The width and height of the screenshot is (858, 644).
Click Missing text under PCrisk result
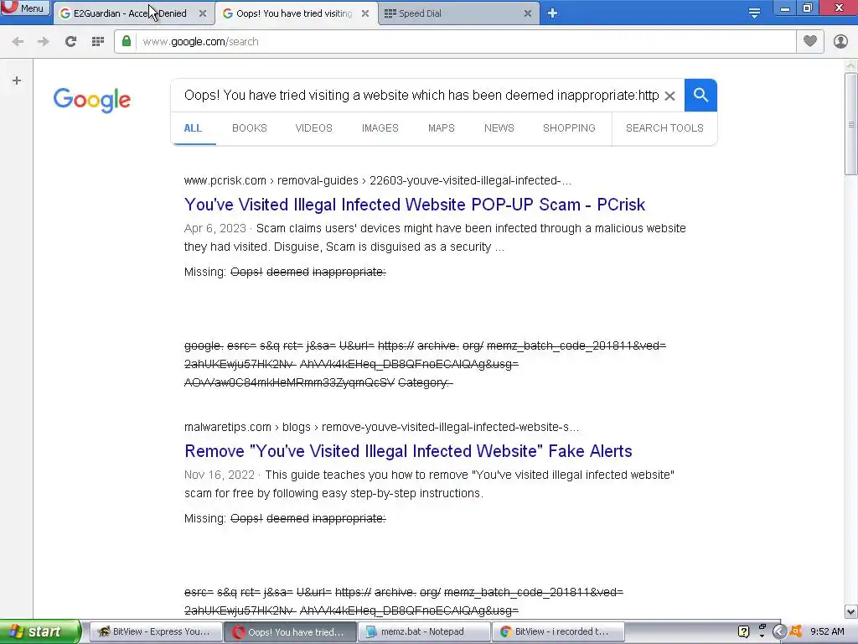click(285, 273)
